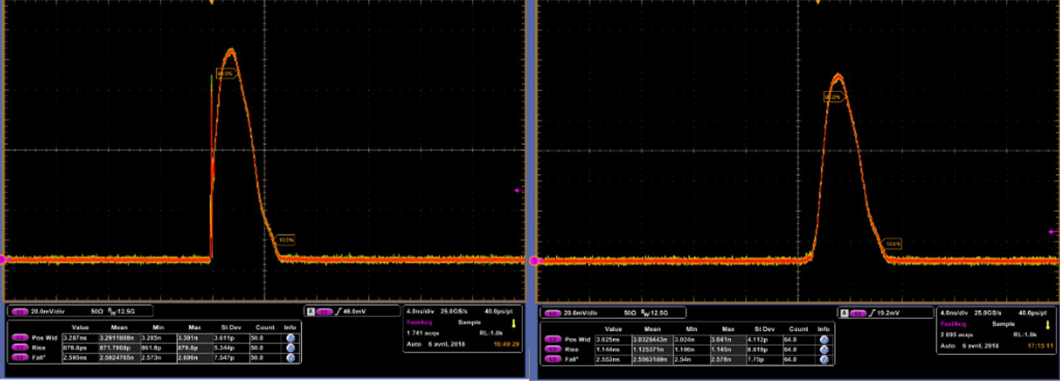
Task: Open Info for Pos Wid, right scope
Action: pos(824,339)
